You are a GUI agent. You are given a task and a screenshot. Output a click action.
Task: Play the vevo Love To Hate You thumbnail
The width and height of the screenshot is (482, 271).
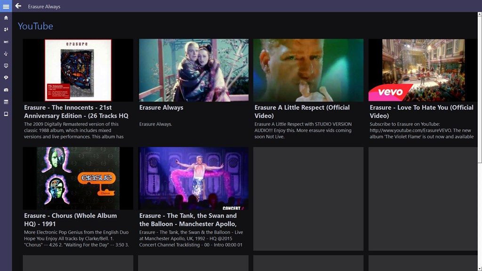pyautogui.click(x=423, y=70)
